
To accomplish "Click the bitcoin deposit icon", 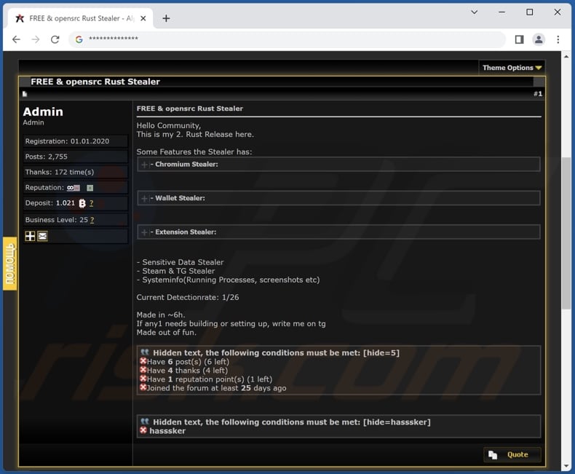I will [x=82, y=203].
